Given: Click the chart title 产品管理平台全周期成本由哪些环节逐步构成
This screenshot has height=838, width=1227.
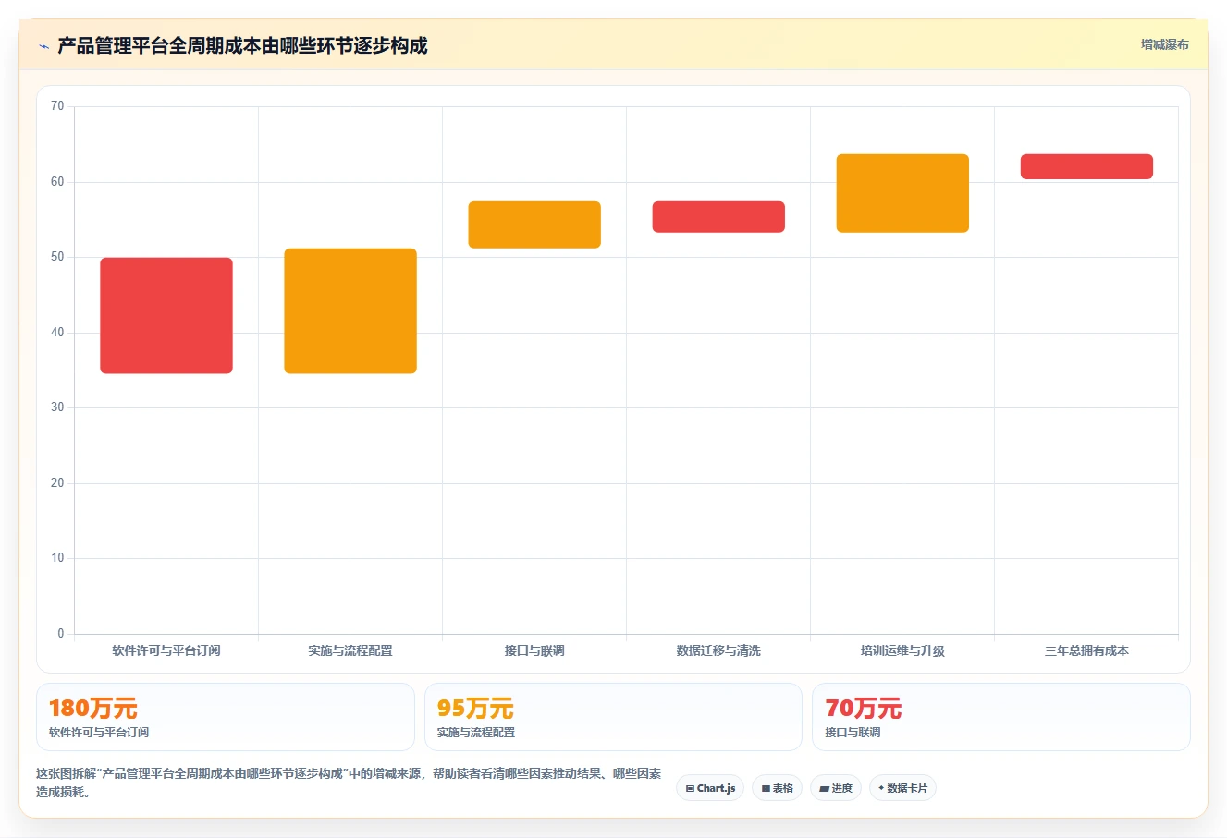Looking at the screenshot, I should [242, 46].
